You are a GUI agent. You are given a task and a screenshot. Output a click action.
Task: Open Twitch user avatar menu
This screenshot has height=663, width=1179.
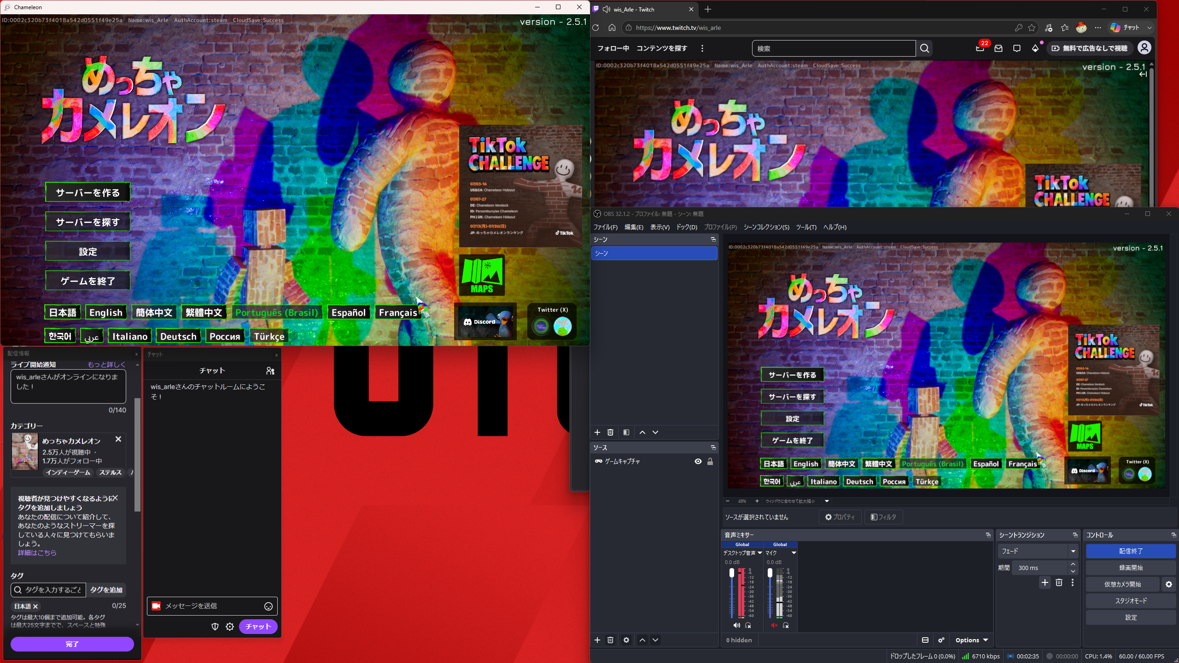1144,47
